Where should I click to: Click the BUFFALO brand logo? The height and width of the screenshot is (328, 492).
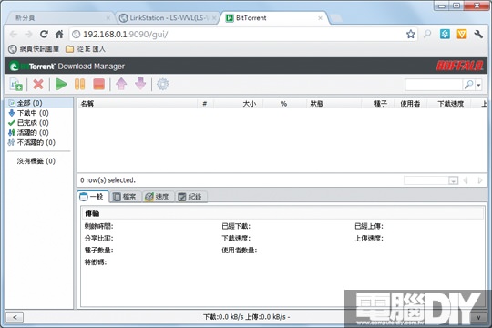pos(459,66)
